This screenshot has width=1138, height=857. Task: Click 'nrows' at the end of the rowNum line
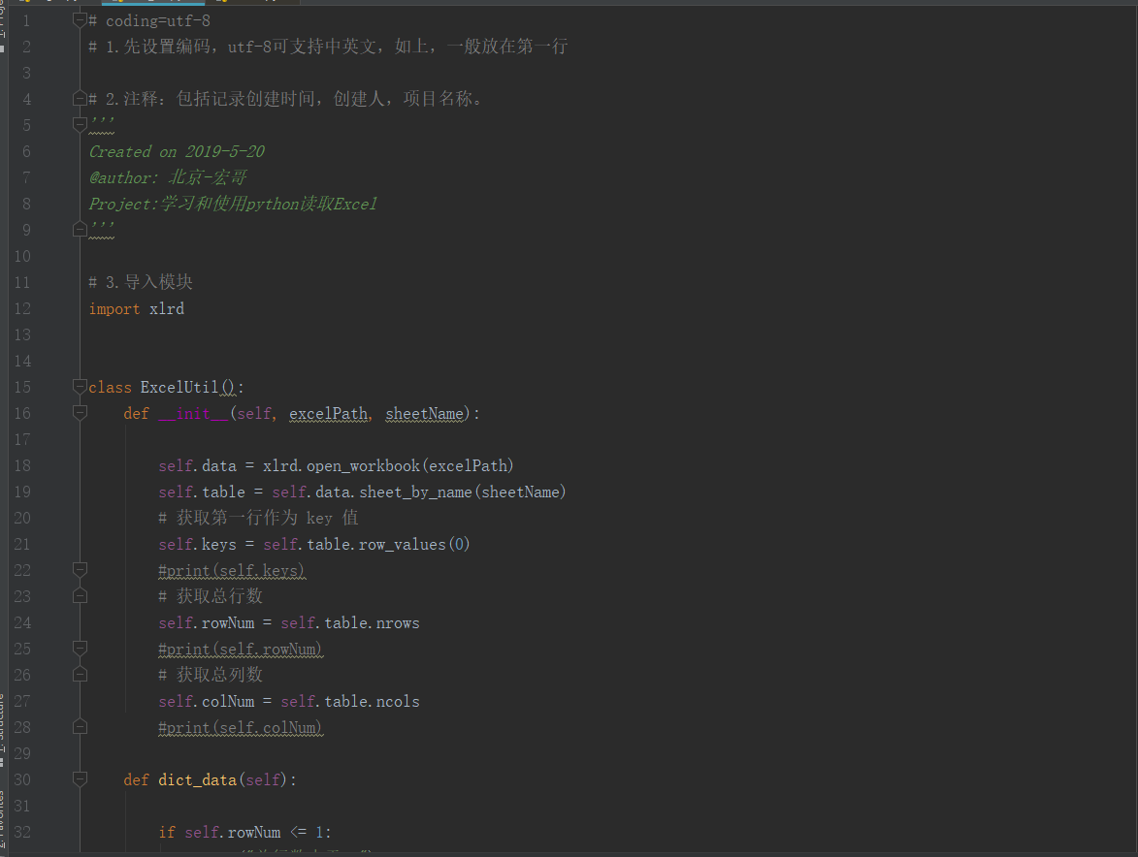tap(398, 622)
